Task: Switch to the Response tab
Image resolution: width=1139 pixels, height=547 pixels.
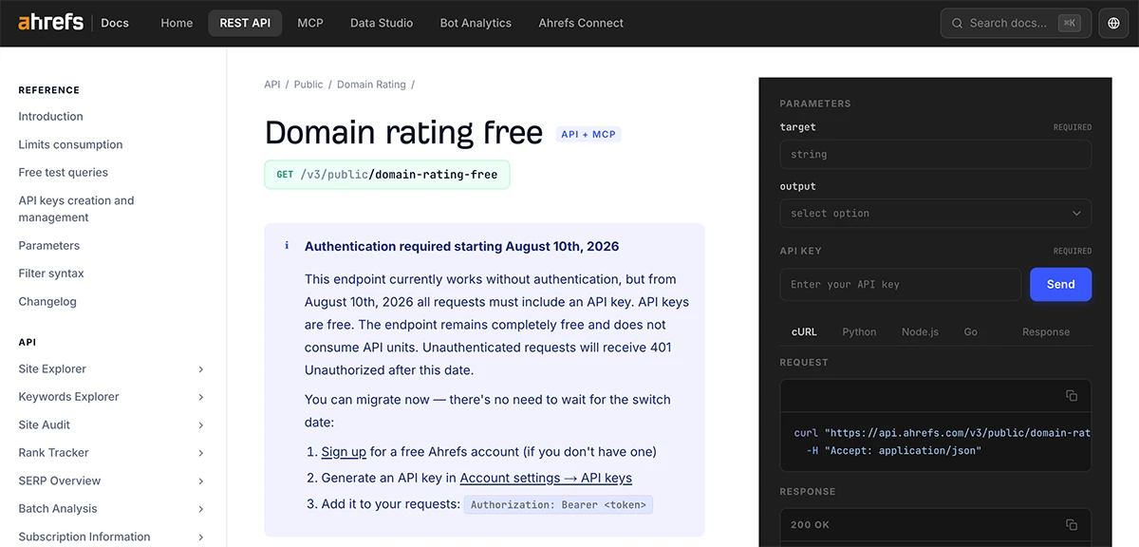Action: [1045, 331]
